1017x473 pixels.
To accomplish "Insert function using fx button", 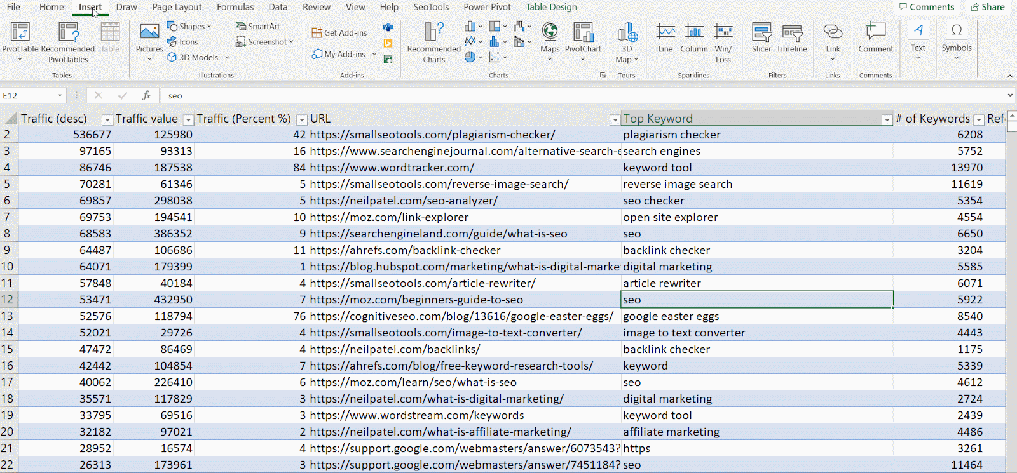I will coord(146,95).
